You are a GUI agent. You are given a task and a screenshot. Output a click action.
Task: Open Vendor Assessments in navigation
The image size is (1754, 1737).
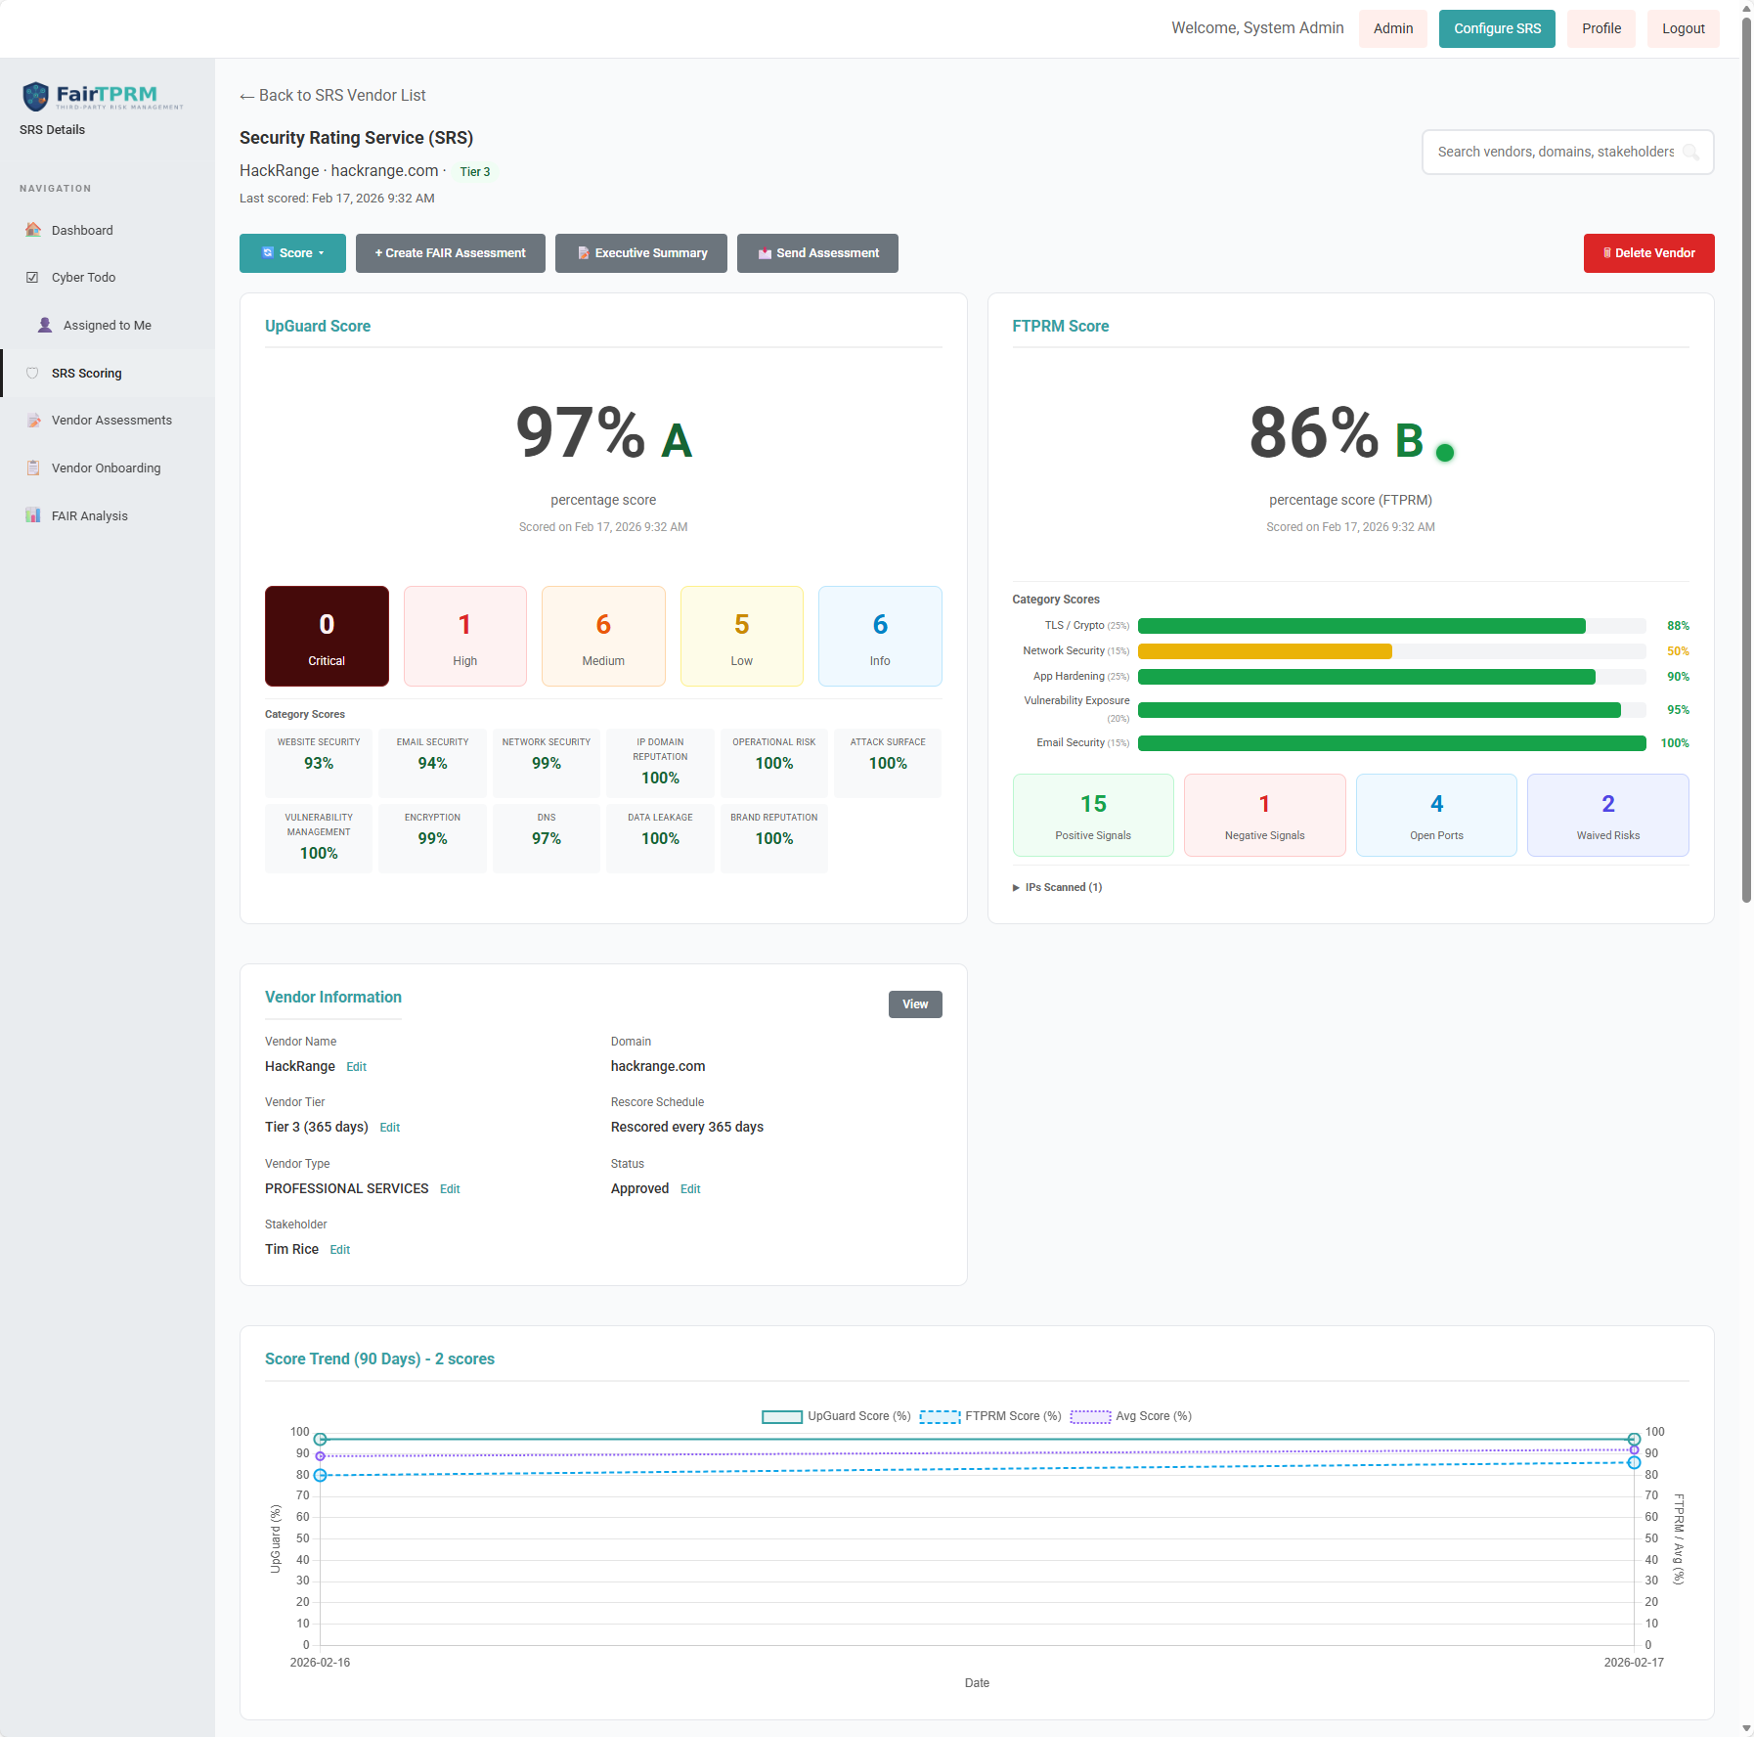111,421
